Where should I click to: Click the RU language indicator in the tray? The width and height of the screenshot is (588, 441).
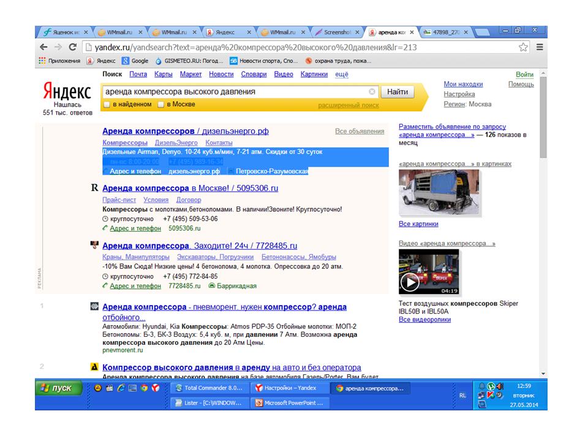(463, 395)
